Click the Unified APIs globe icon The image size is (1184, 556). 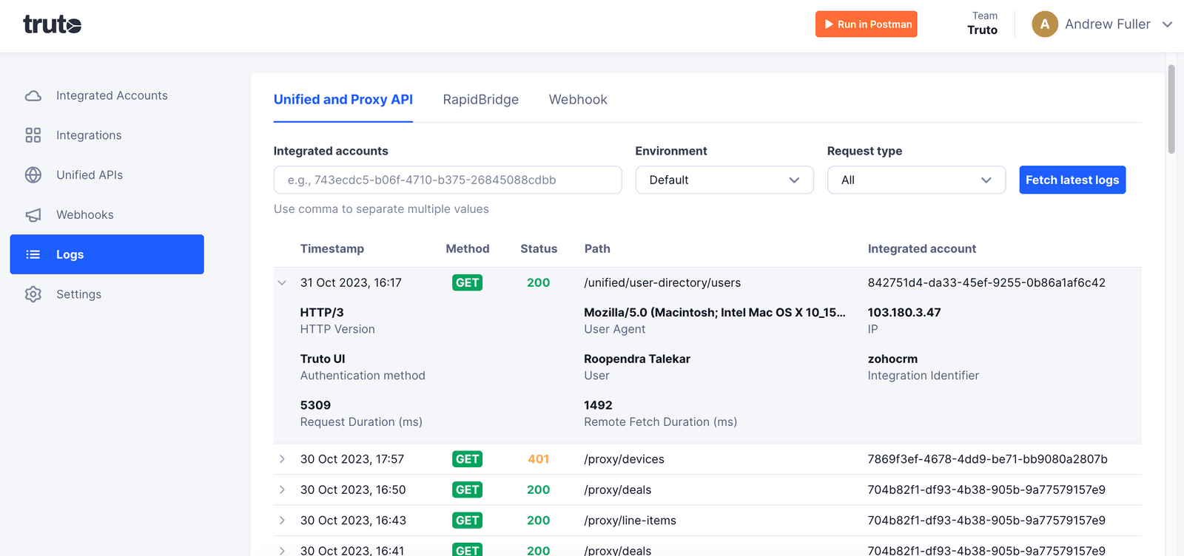[33, 175]
